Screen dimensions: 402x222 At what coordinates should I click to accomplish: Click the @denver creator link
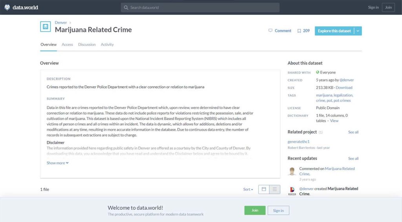tap(347, 80)
